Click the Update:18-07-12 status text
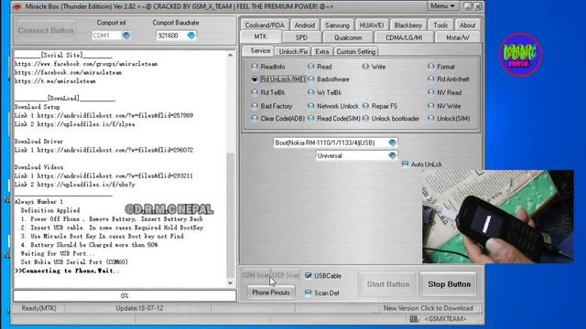 click(x=139, y=308)
